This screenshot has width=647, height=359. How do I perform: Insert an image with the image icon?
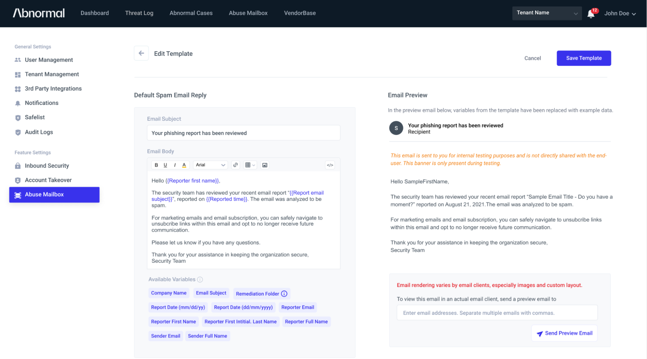[265, 165]
